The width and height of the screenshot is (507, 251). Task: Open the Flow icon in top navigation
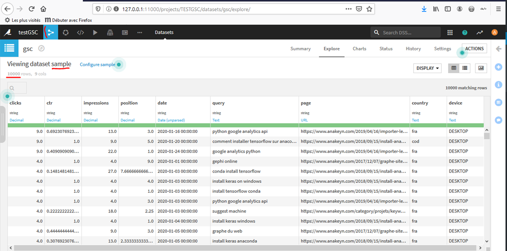click(x=51, y=32)
